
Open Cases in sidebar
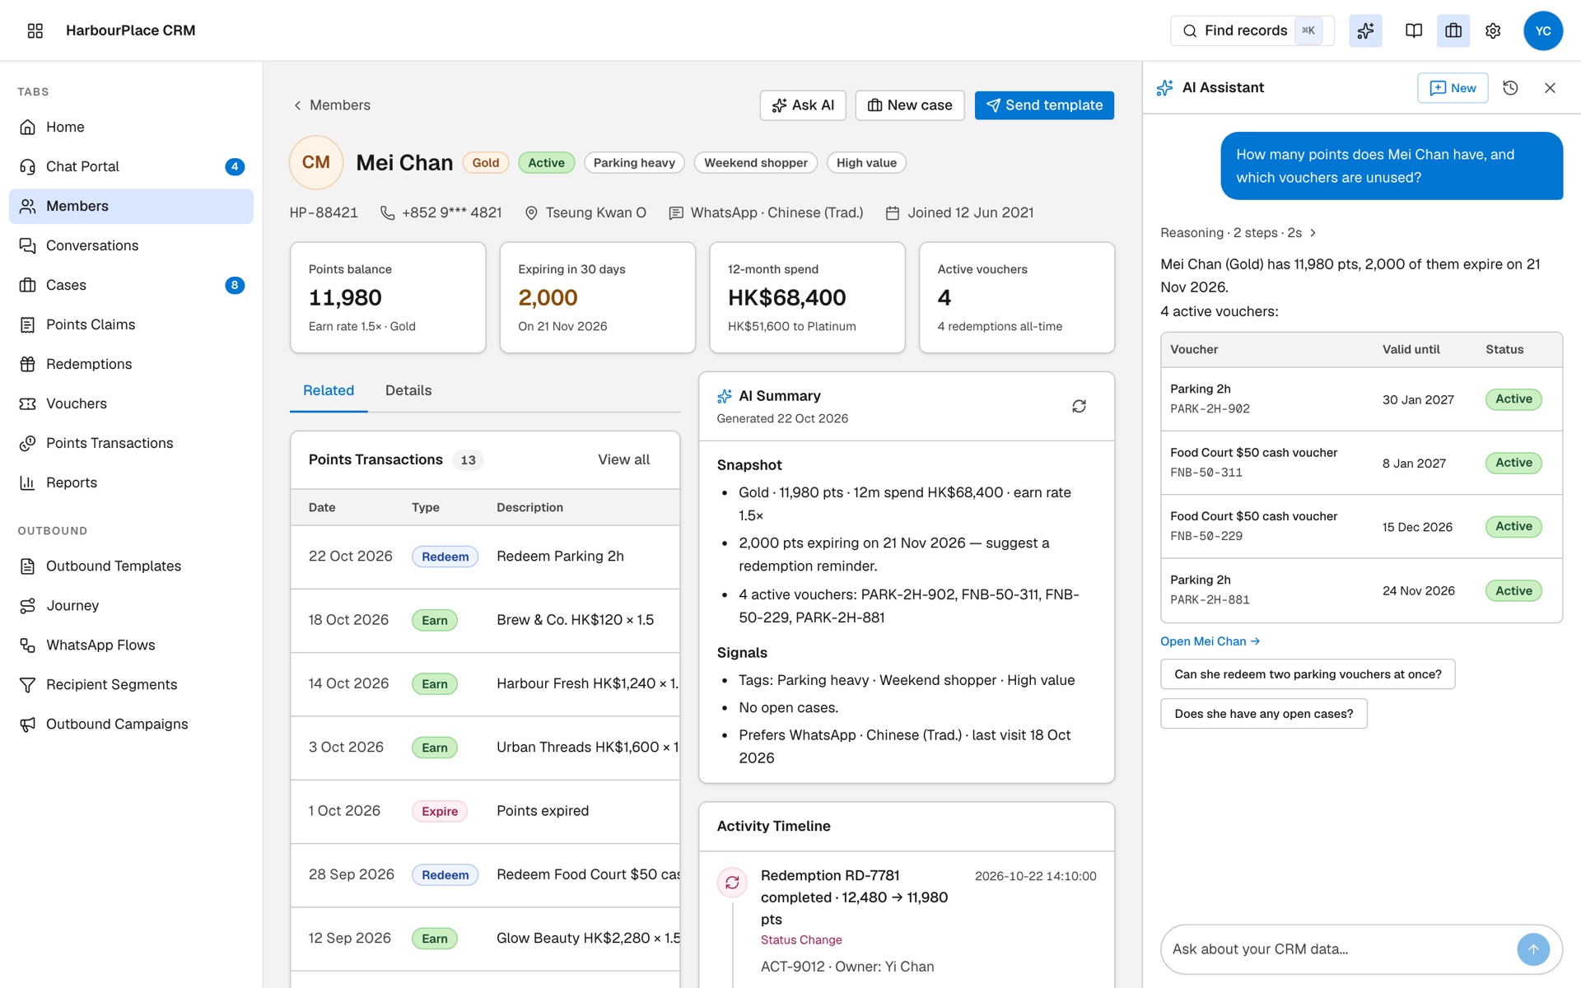pos(132,285)
